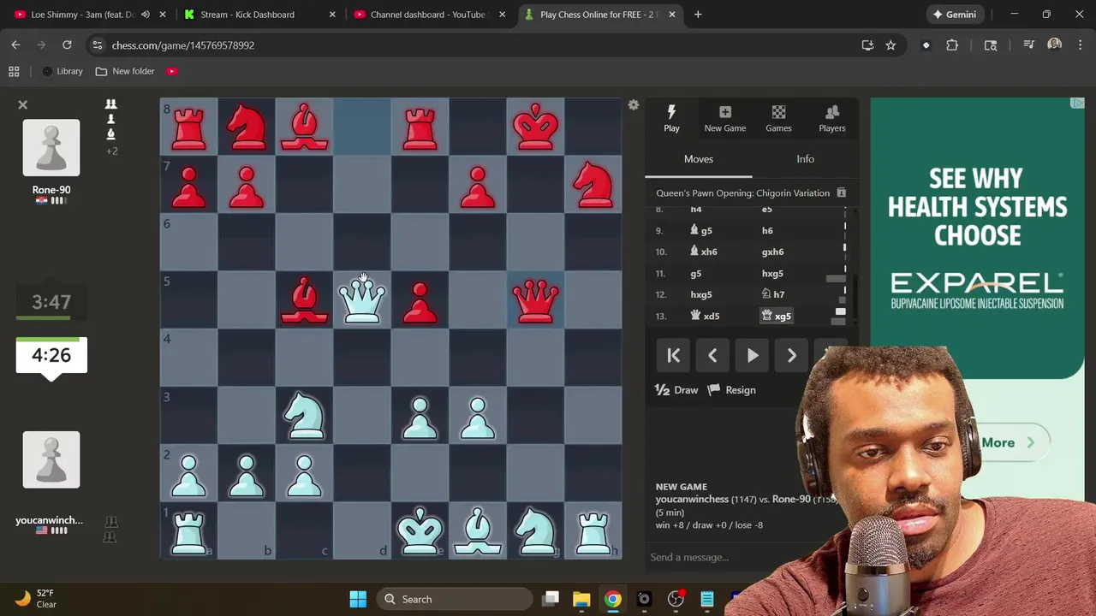Select move 11 hxg5 in move list
The image size is (1096, 616).
(772, 274)
